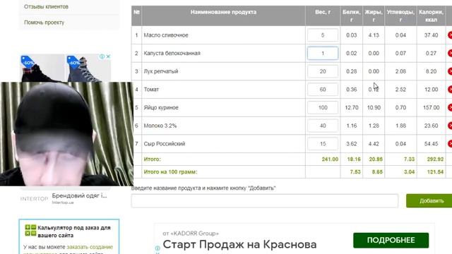The width and height of the screenshot is (452, 254).
Task: Select the product name Капуста белокочанная
Action: 172,54
